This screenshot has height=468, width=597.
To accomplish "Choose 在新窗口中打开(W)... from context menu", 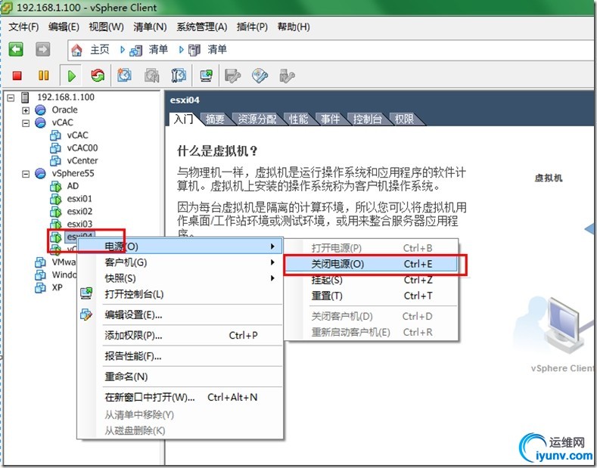I will point(181,397).
